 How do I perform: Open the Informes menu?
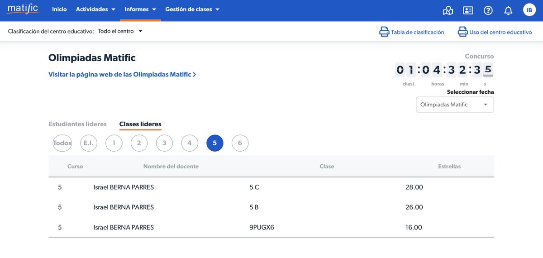coord(140,9)
